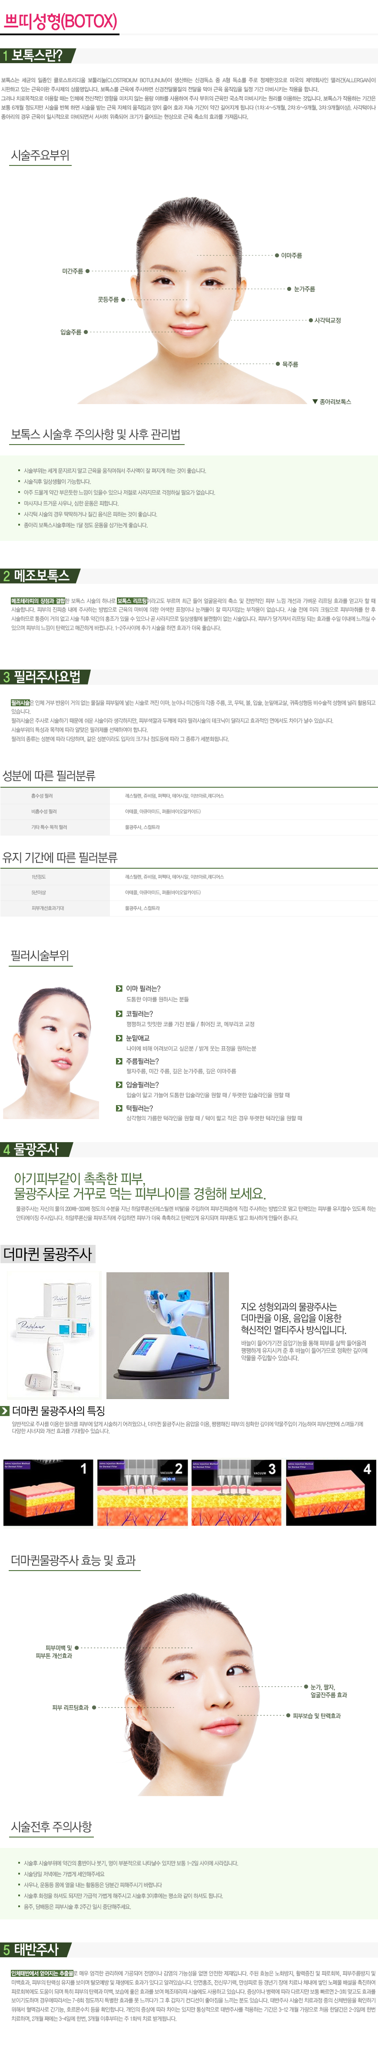The width and height of the screenshot is (378, 2060).
Task: Click the 미간주름 label on face diagram
Action: point(73,271)
